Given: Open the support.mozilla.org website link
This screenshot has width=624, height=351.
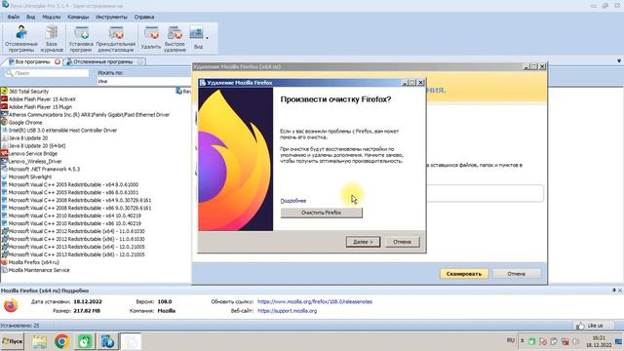Looking at the screenshot, I should (x=287, y=311).
